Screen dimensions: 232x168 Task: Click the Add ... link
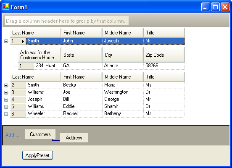(x=12, y=135)
